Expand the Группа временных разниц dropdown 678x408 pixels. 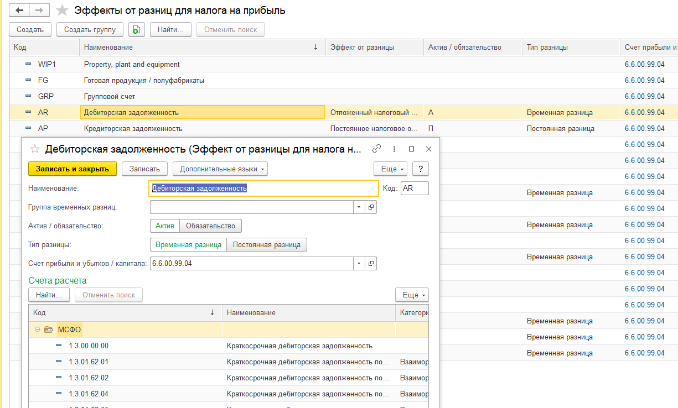click(x=359, y=207)
